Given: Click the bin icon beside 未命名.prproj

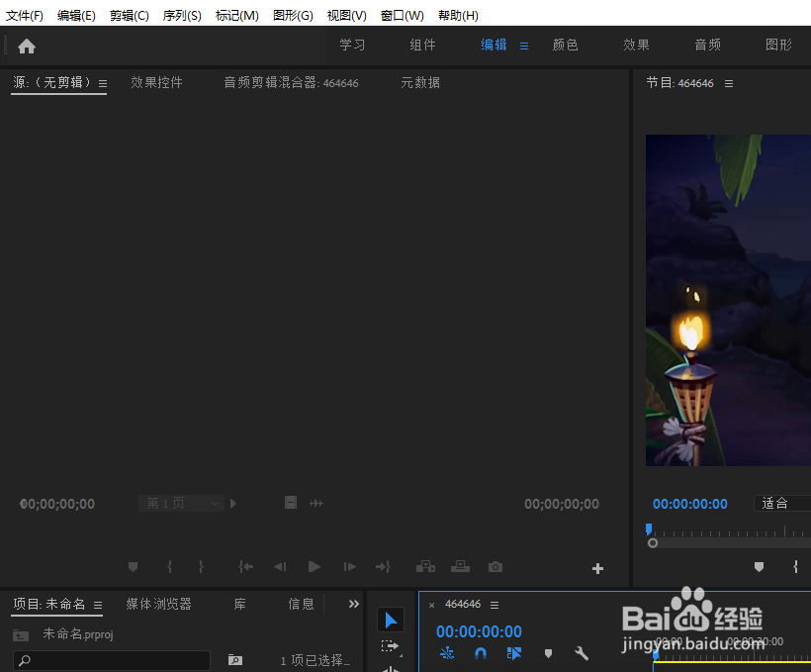Looking at the screenshot, I should (x=21, y=634).
